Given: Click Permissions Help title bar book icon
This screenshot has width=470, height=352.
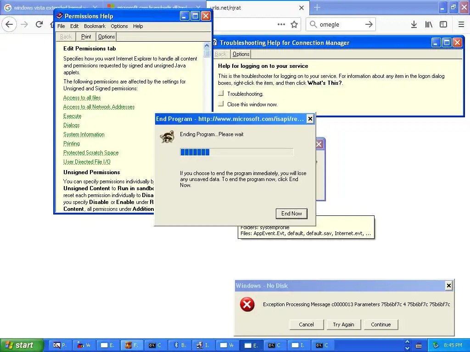Looking at the screenshot, I should 59,16.
